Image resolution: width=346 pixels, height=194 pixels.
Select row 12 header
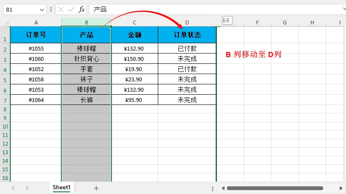tap(5, 143)
